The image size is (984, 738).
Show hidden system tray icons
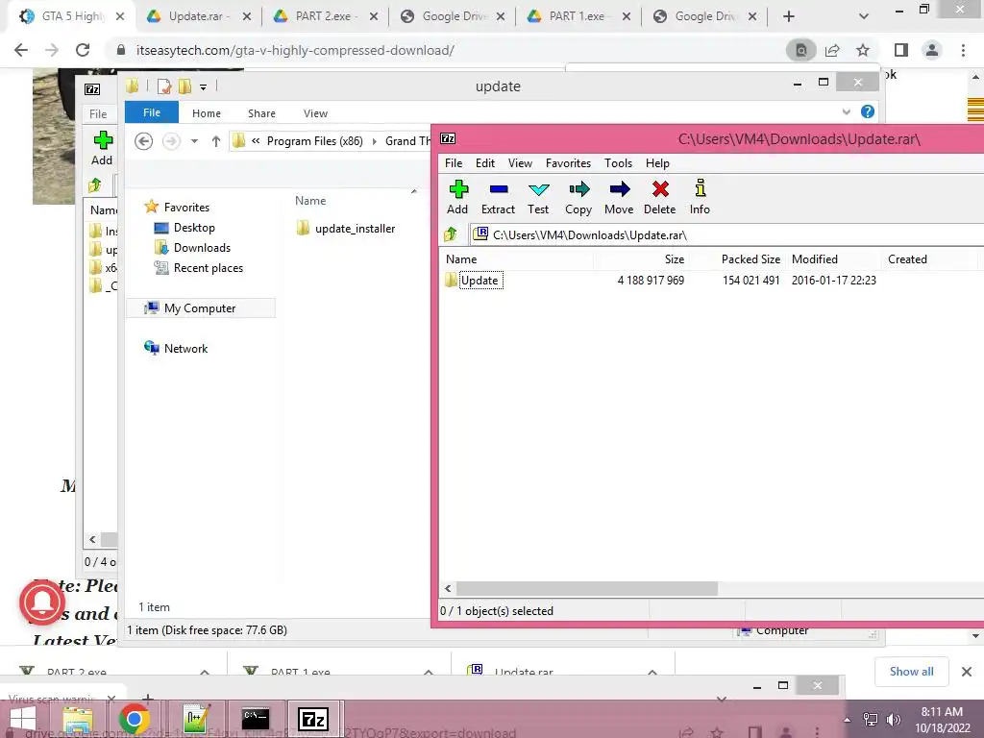tap(848, 720)
